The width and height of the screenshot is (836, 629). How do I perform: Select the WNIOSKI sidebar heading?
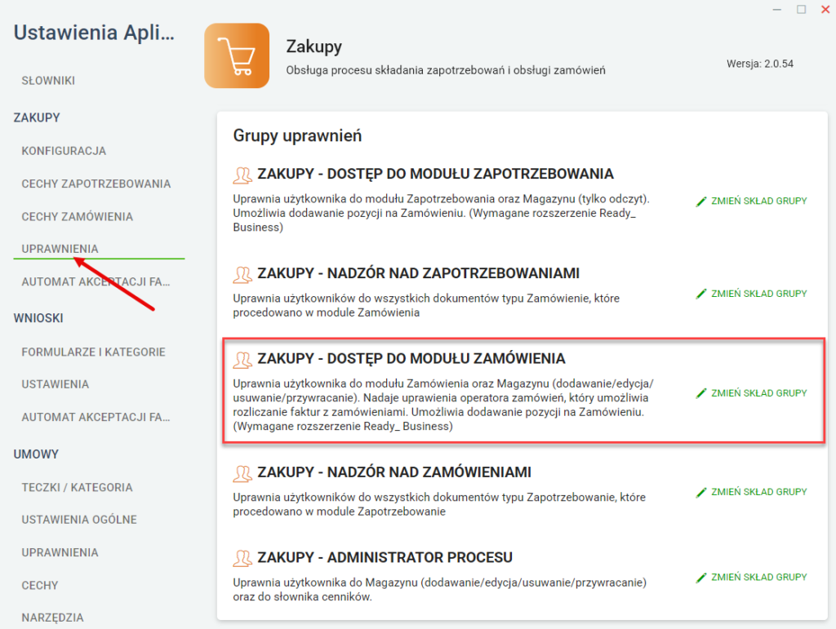[38, 318]
